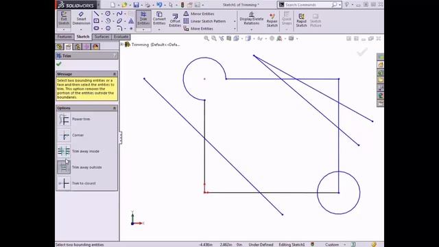Open the ConfigurationManager panel tab
439x247 pixels.
(78, 47)
